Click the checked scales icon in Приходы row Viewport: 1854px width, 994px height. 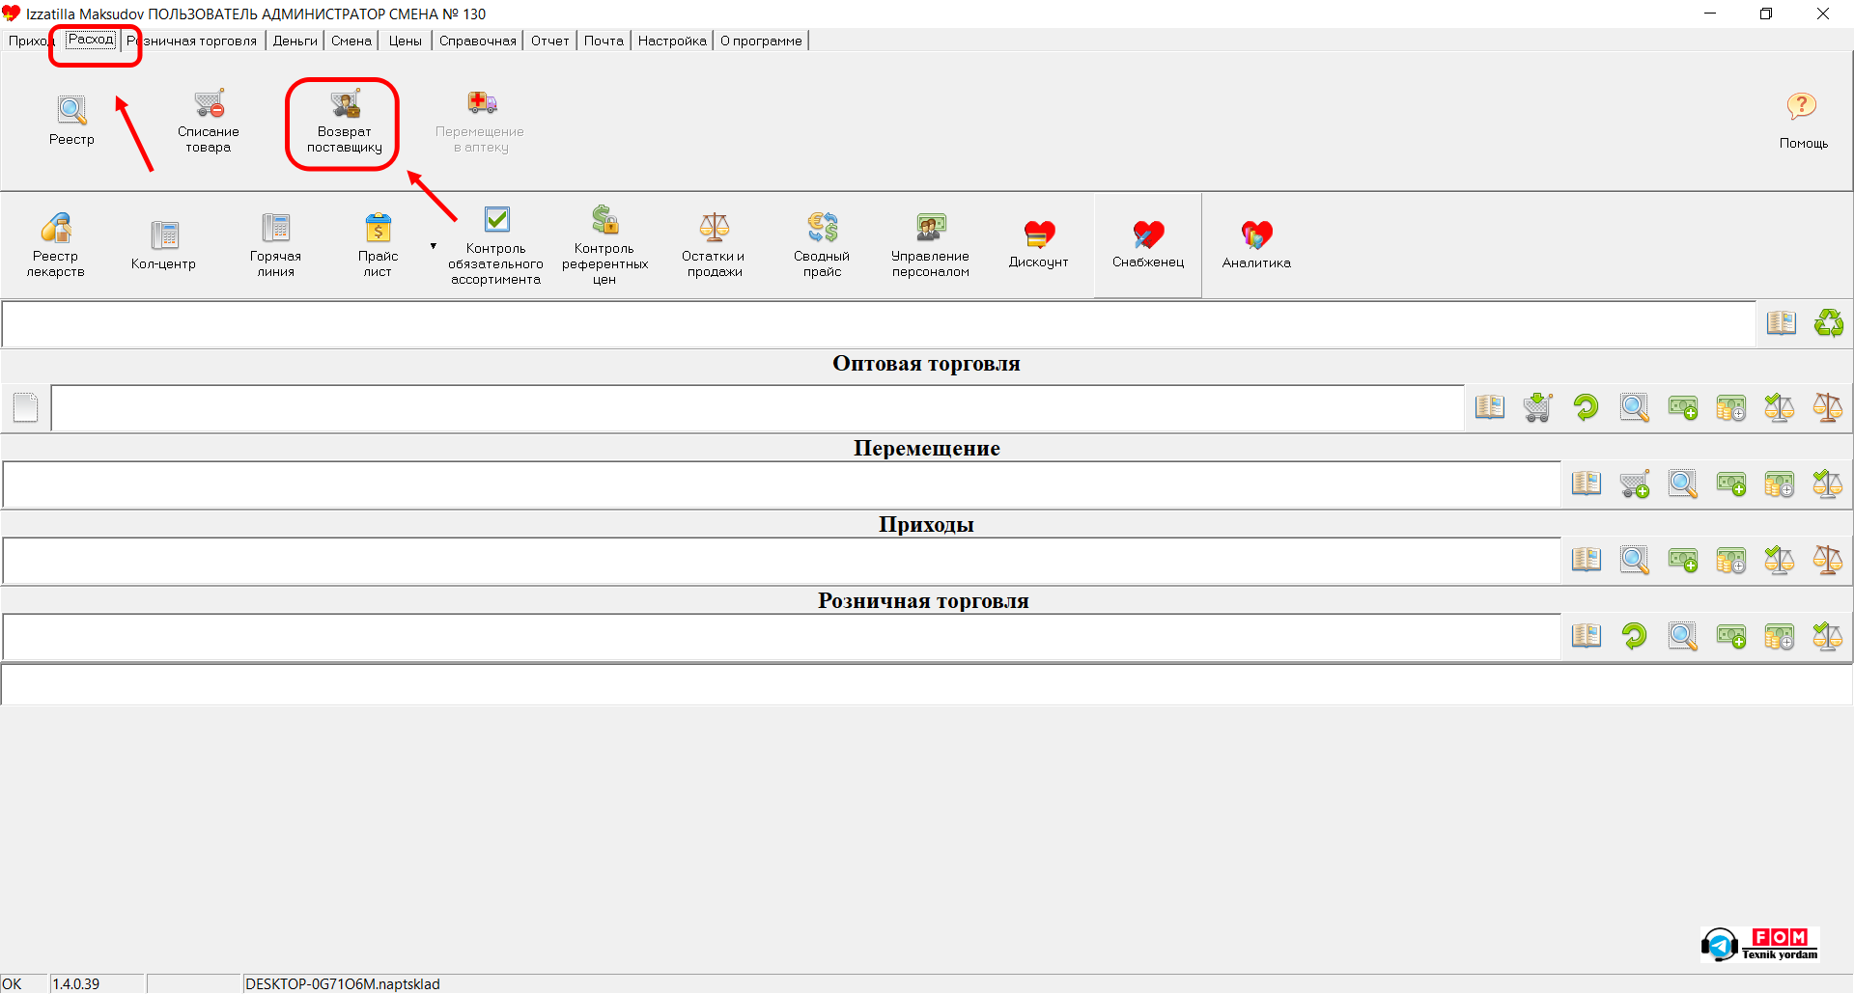(1780, 560)
